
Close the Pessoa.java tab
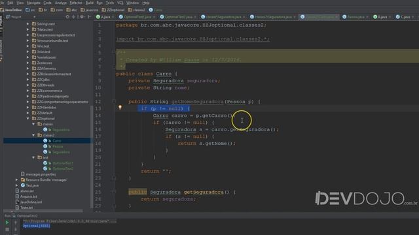(x=367, y=17)
